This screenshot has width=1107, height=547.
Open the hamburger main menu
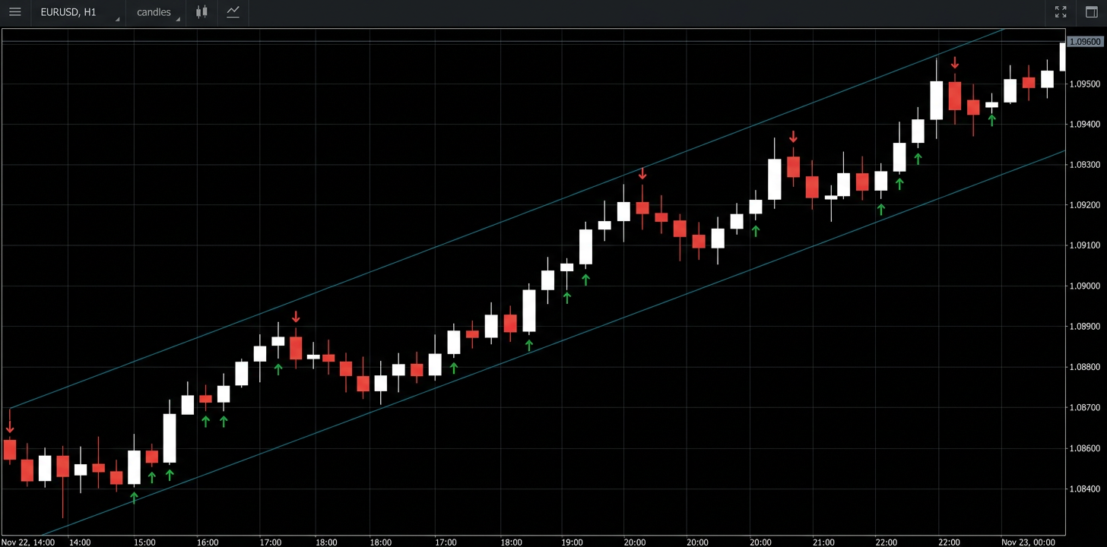tap(14, 12)
